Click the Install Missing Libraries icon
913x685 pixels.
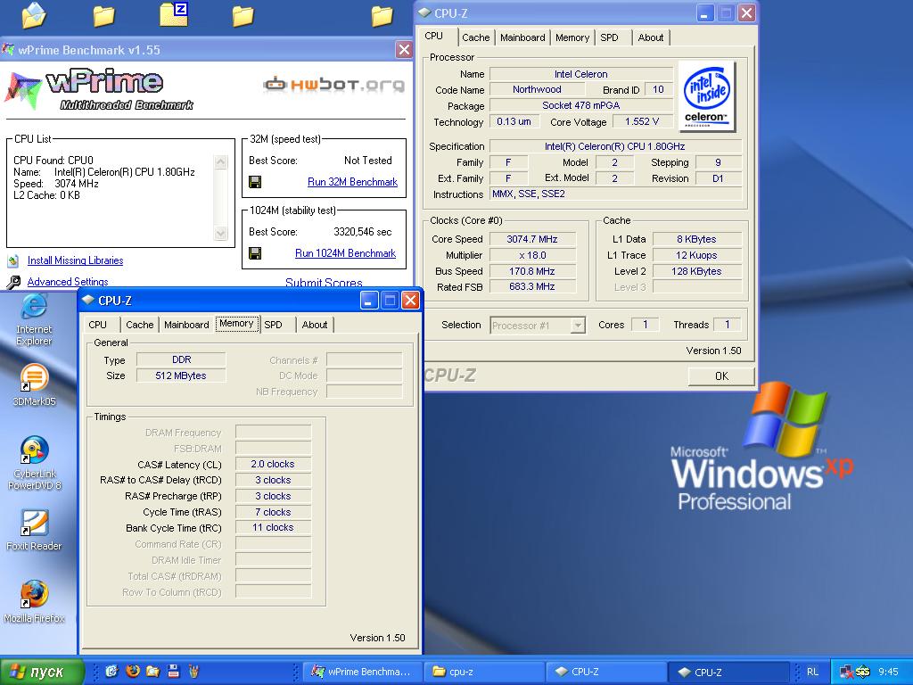(x=12, y=260)
